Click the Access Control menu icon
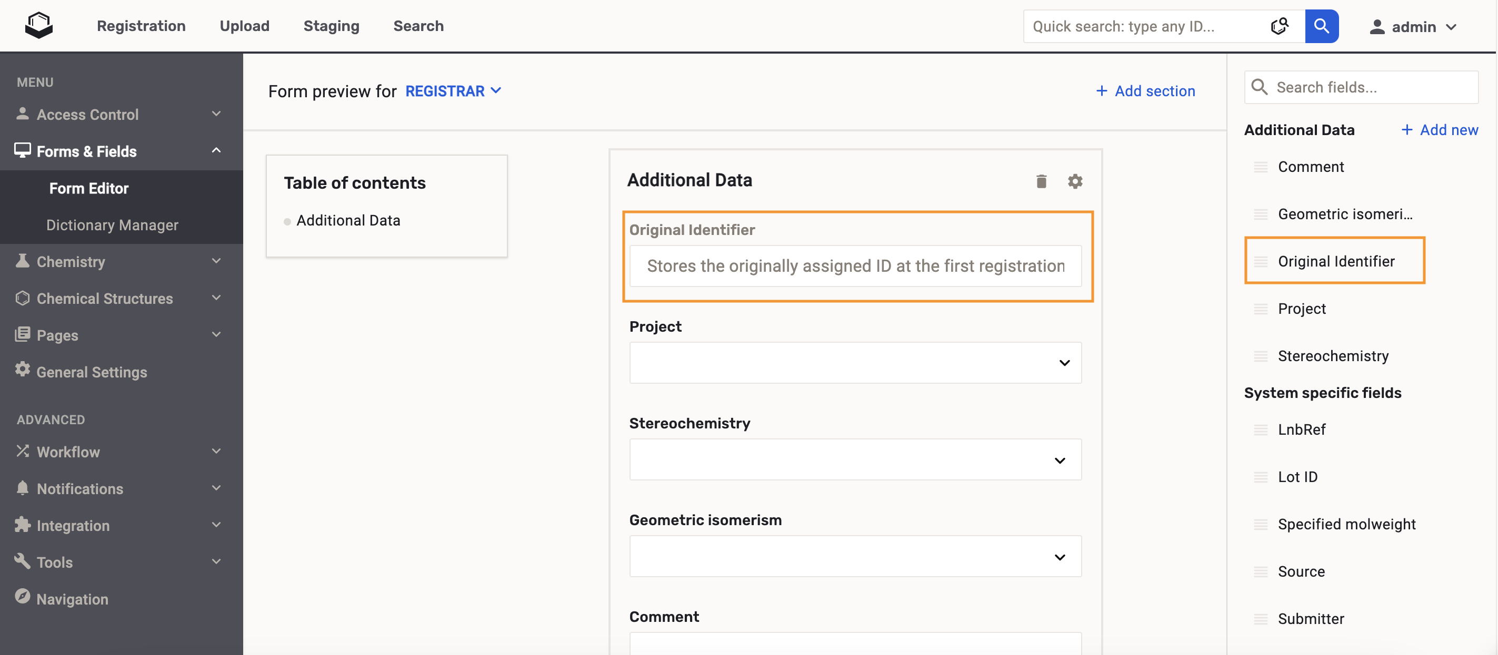Viewport: 1498px width, 655px height. click(23, 114)
